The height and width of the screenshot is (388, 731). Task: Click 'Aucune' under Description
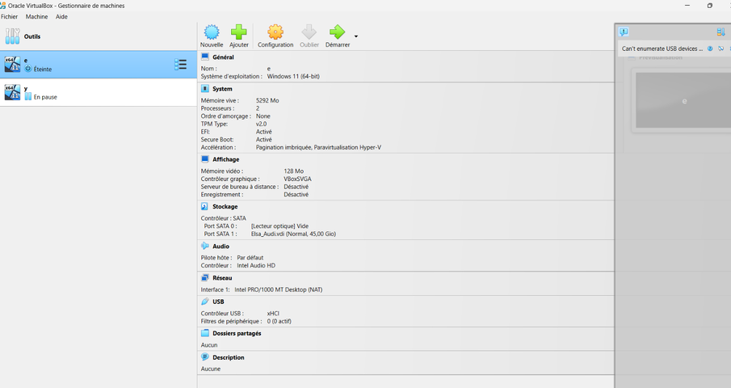pos(211,369)
